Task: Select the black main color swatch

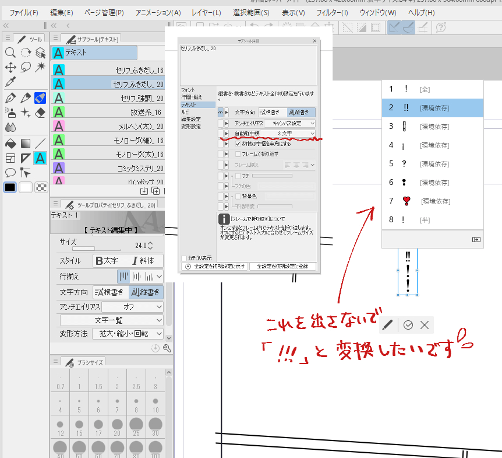Action: click(x=10, y=187)
